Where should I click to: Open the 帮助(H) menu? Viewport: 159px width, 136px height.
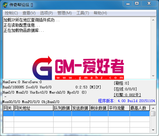coord(100,13)
